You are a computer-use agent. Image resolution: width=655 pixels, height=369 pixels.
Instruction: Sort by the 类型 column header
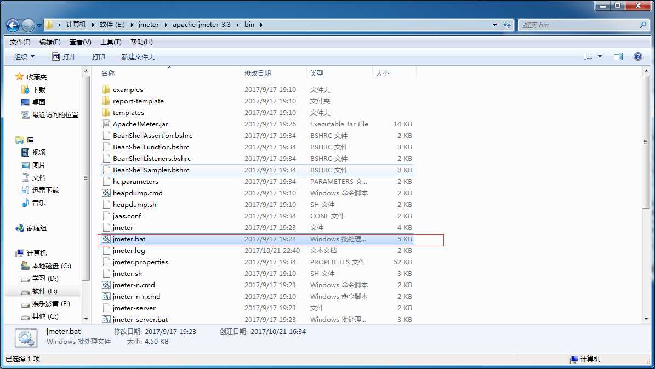point(317,73)
